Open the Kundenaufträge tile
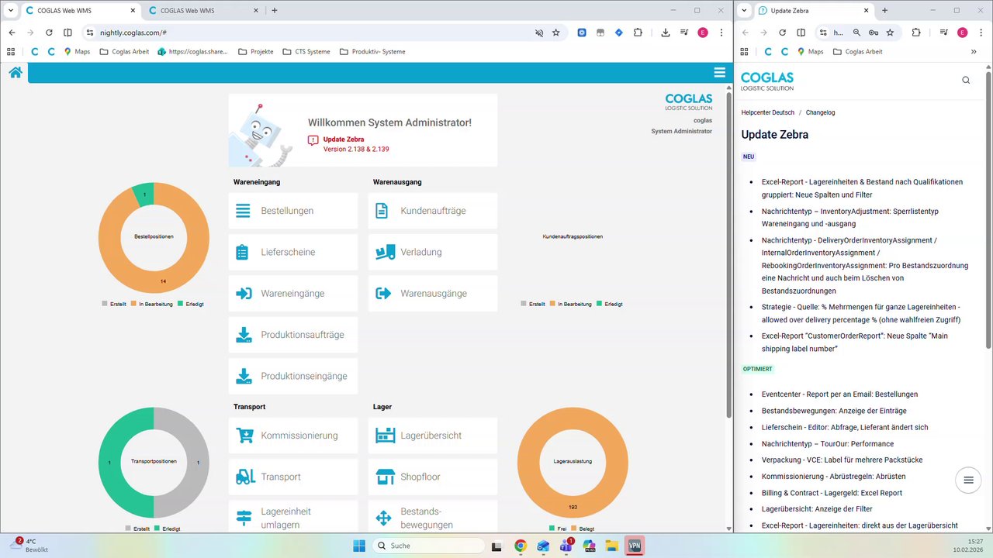This screenshot has width=993, height=558. [x=433, y=211]
